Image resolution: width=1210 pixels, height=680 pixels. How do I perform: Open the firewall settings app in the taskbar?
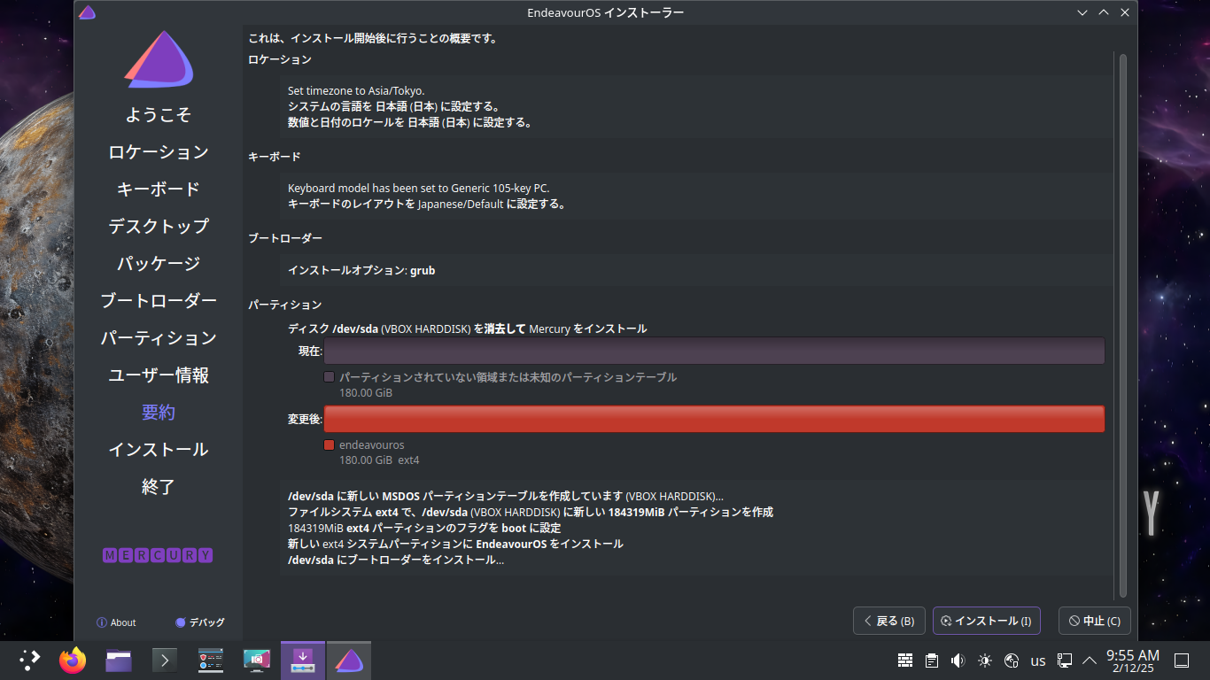tap(211, 660)
